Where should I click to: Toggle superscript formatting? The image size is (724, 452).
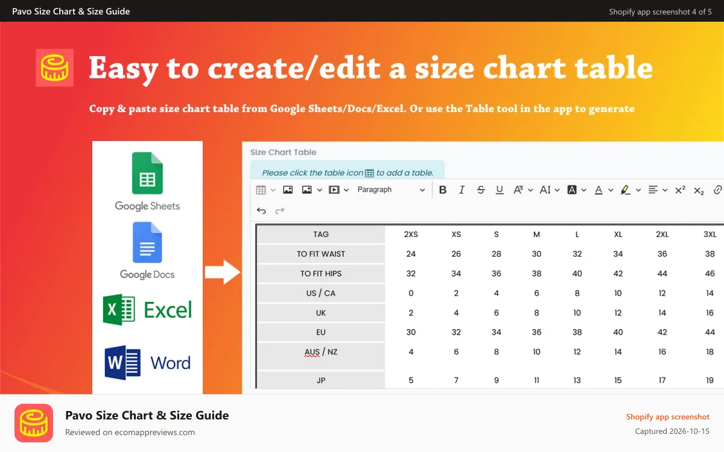pyautogui.click(x=680, y=190)
